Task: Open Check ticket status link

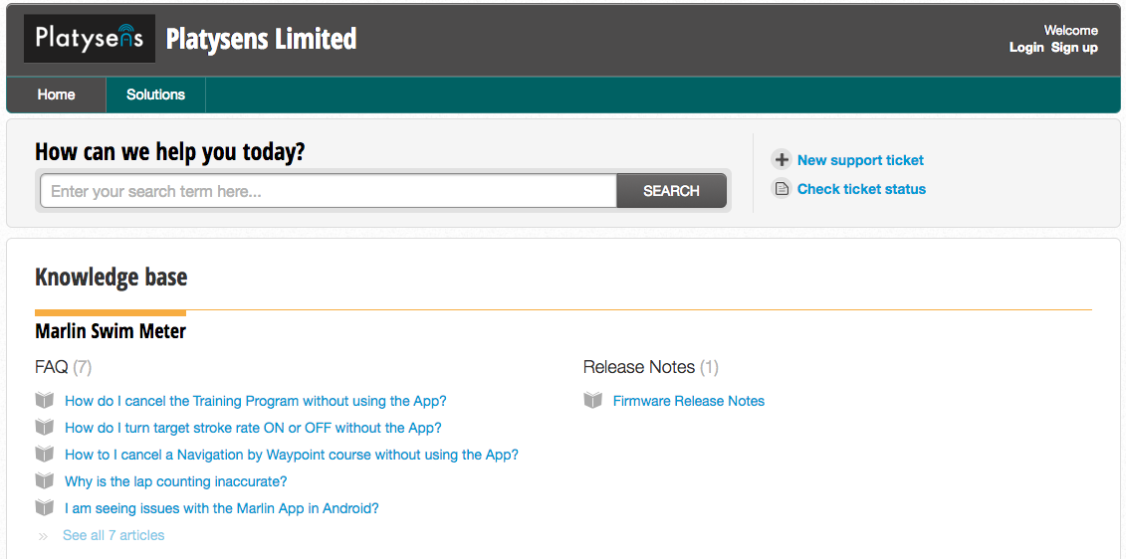Action: (862, 189)
